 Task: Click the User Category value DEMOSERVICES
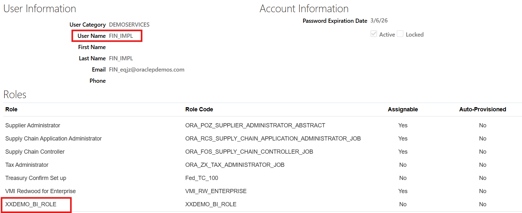pos(129,25)
